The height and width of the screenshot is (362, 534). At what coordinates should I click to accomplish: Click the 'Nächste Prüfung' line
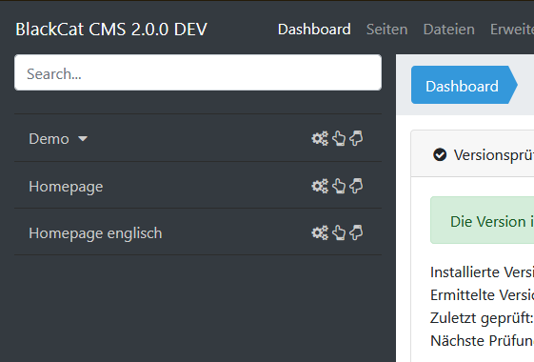pyautogui.click(x=482, y=340)
